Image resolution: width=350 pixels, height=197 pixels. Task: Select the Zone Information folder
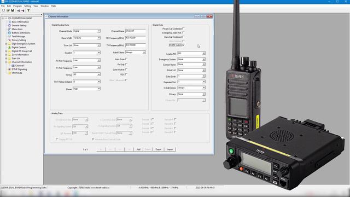point(20,55)
